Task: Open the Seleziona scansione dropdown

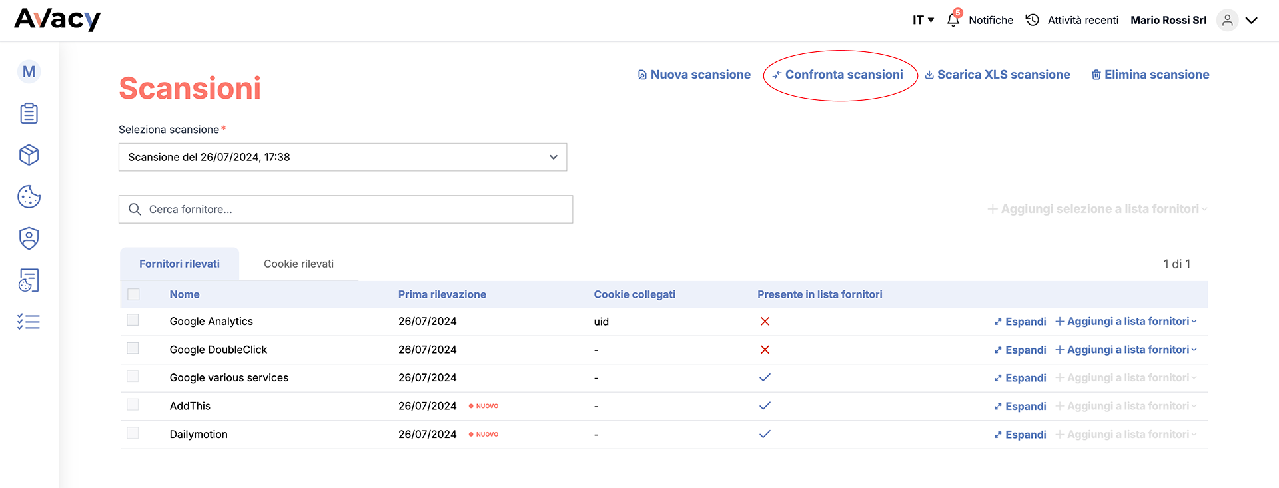Action: [x=342, y=157]
